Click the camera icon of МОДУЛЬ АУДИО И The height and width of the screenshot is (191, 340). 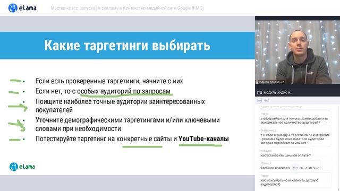click(x=259, y=93)
